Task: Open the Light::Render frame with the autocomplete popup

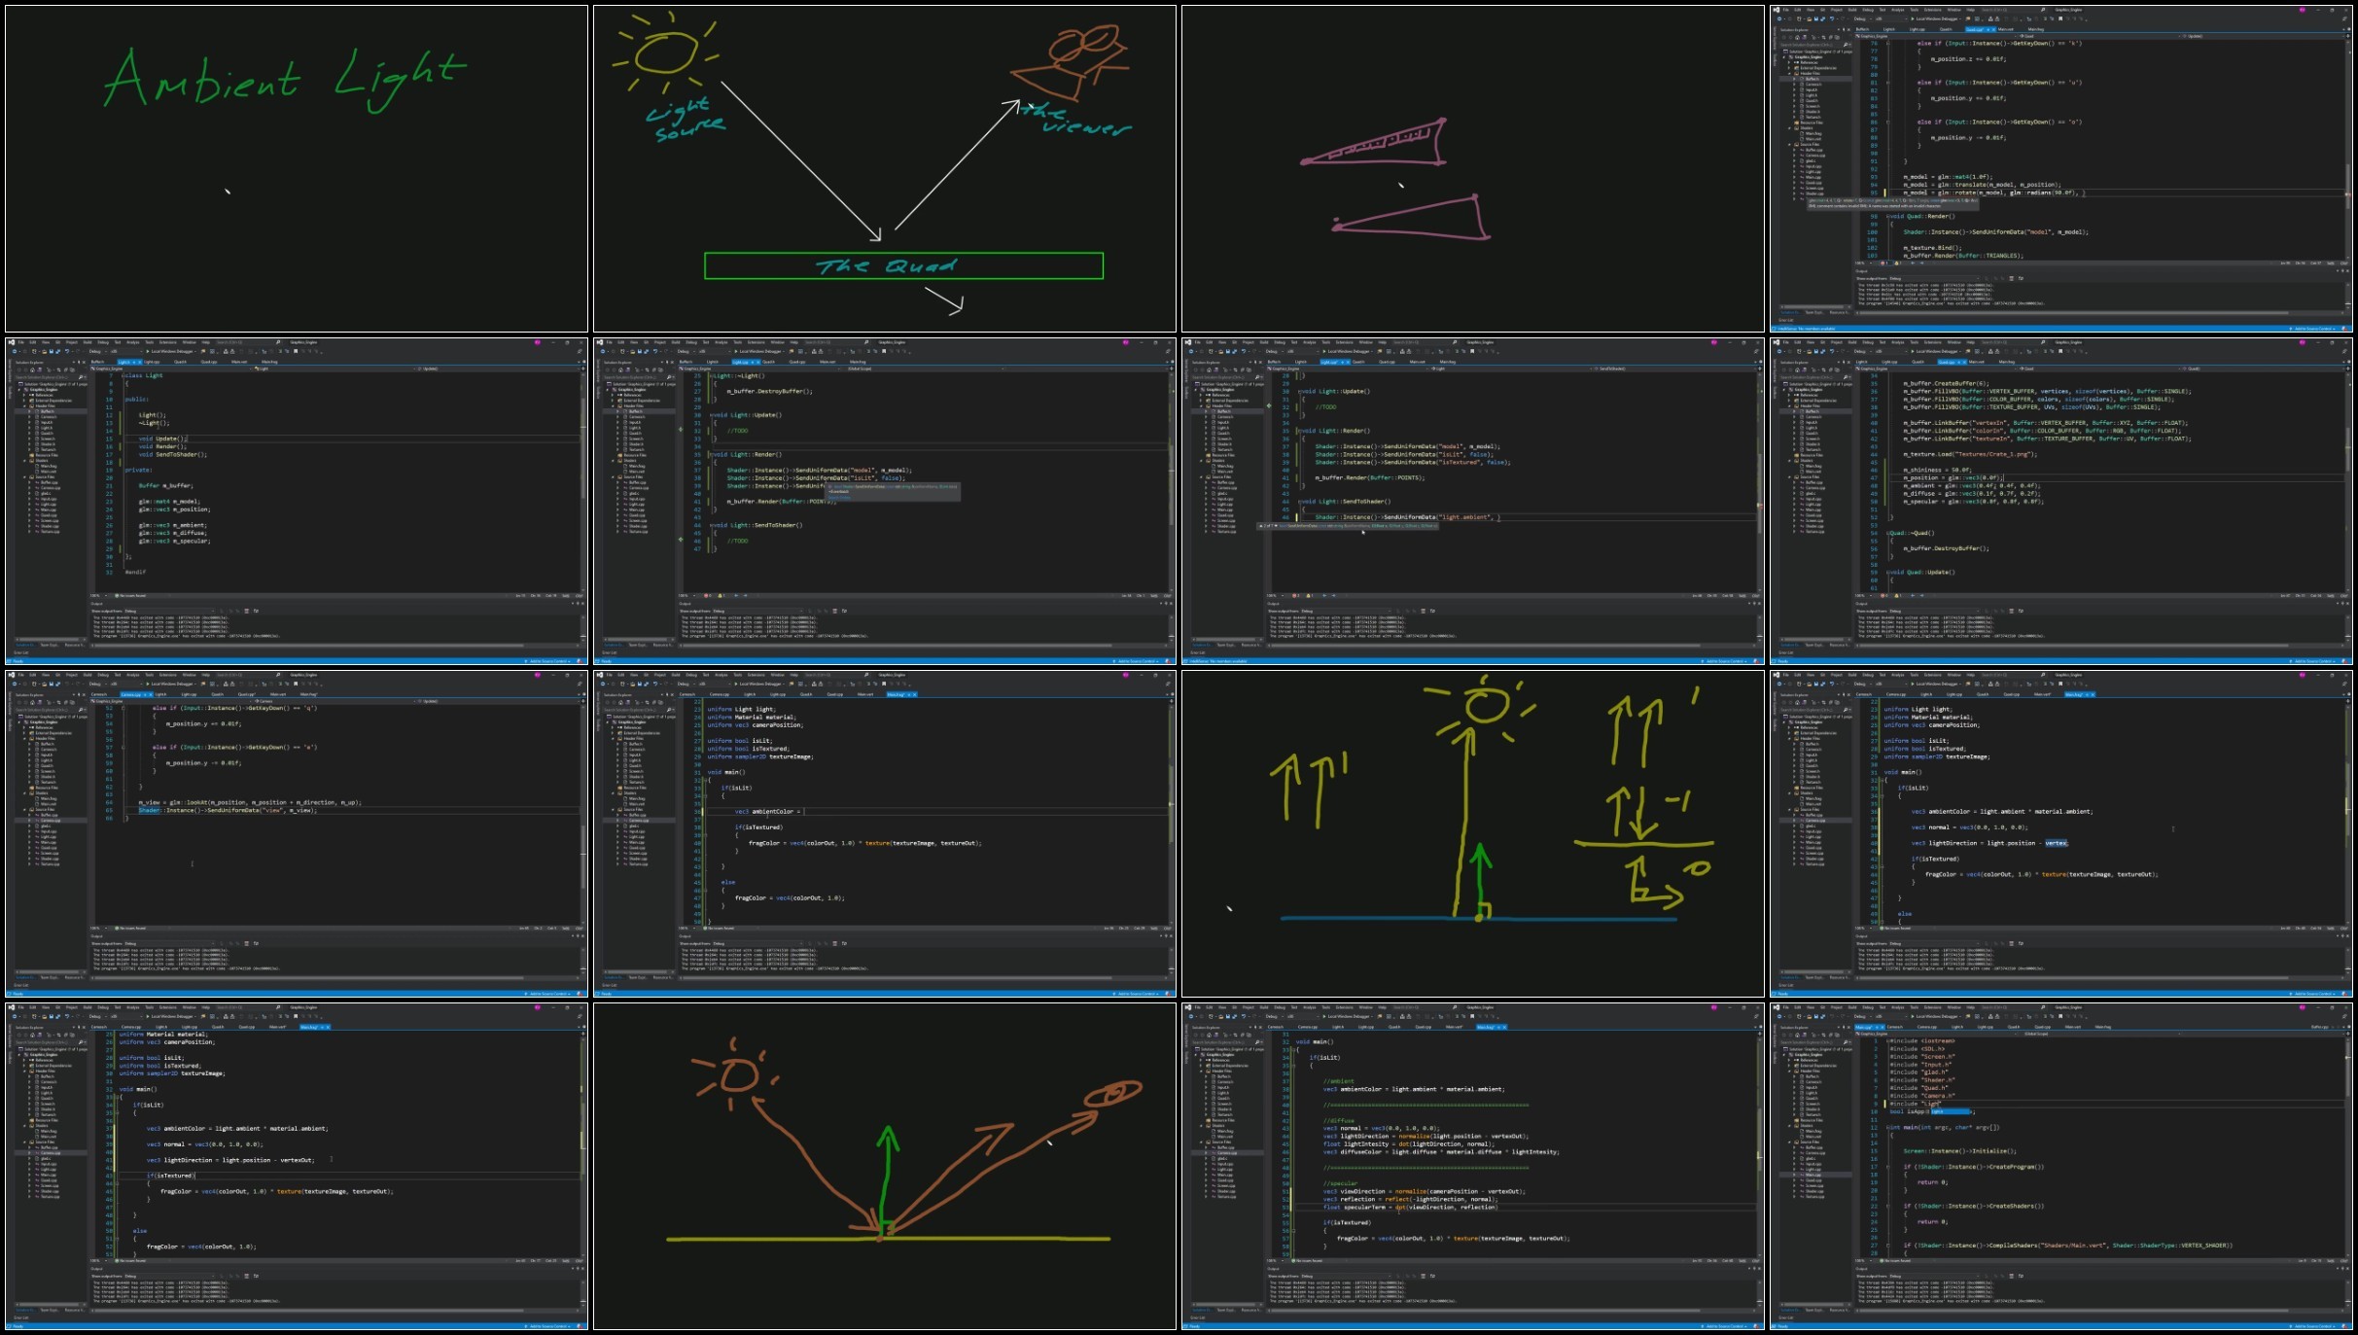Action: pos(885,502)
